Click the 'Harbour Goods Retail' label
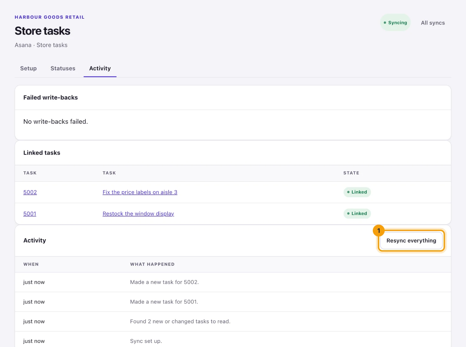This screenshot has width=466, height=347. coord(50,17)
